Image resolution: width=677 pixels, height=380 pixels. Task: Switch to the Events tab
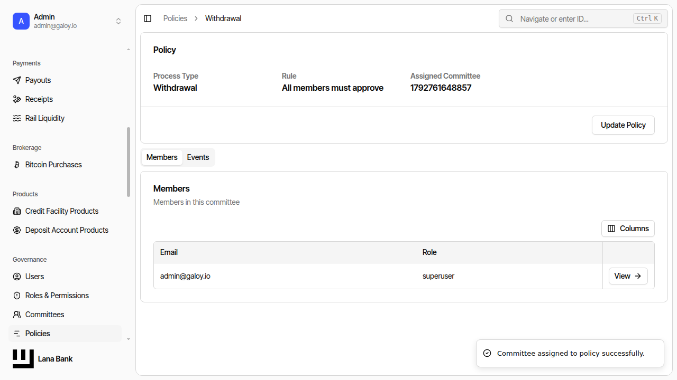(x=198, y=157)
